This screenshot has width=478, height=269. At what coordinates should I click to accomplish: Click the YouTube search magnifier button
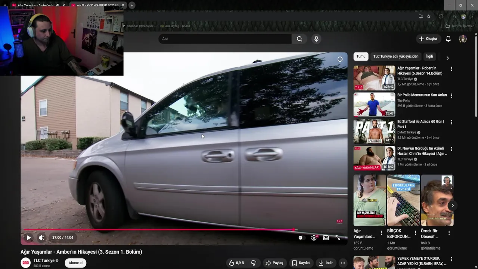coord(299,39)
